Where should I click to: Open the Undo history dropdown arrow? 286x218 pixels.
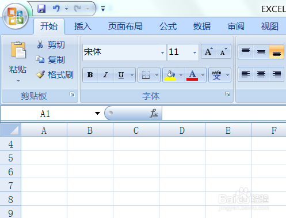tap(66, 9)
